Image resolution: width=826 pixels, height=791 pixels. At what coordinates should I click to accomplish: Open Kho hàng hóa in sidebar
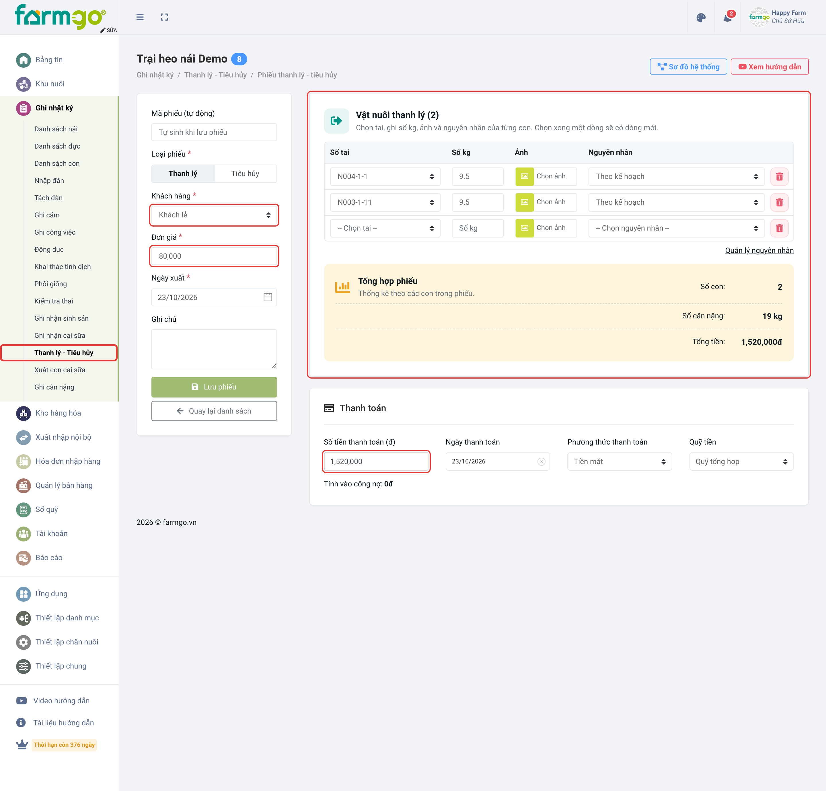click(58, 413)
